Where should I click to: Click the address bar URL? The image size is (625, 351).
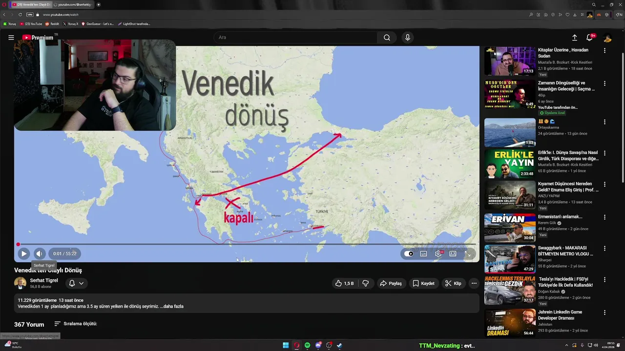point(61,15)
